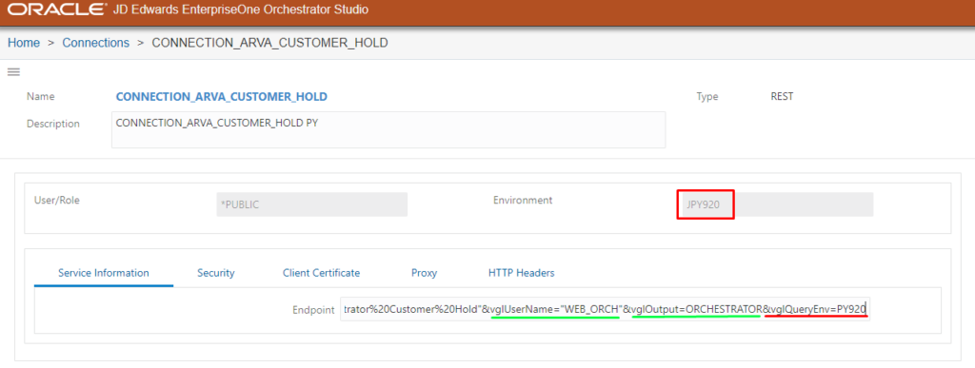The image size is (975, 368).
Task: Click the Endpoint label
Action: [x=314, y=310]
